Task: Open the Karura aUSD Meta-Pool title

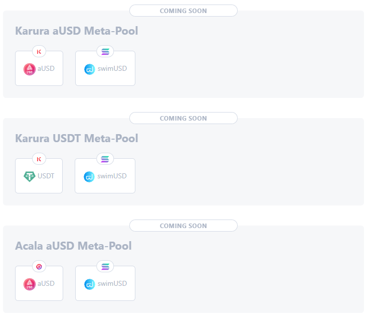Action: pyautogui.click(x=77, y=31)
